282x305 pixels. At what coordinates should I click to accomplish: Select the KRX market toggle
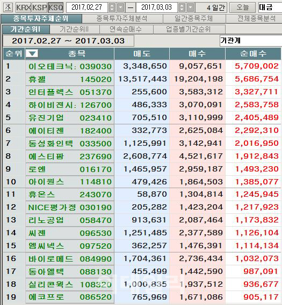click(24, 8)
